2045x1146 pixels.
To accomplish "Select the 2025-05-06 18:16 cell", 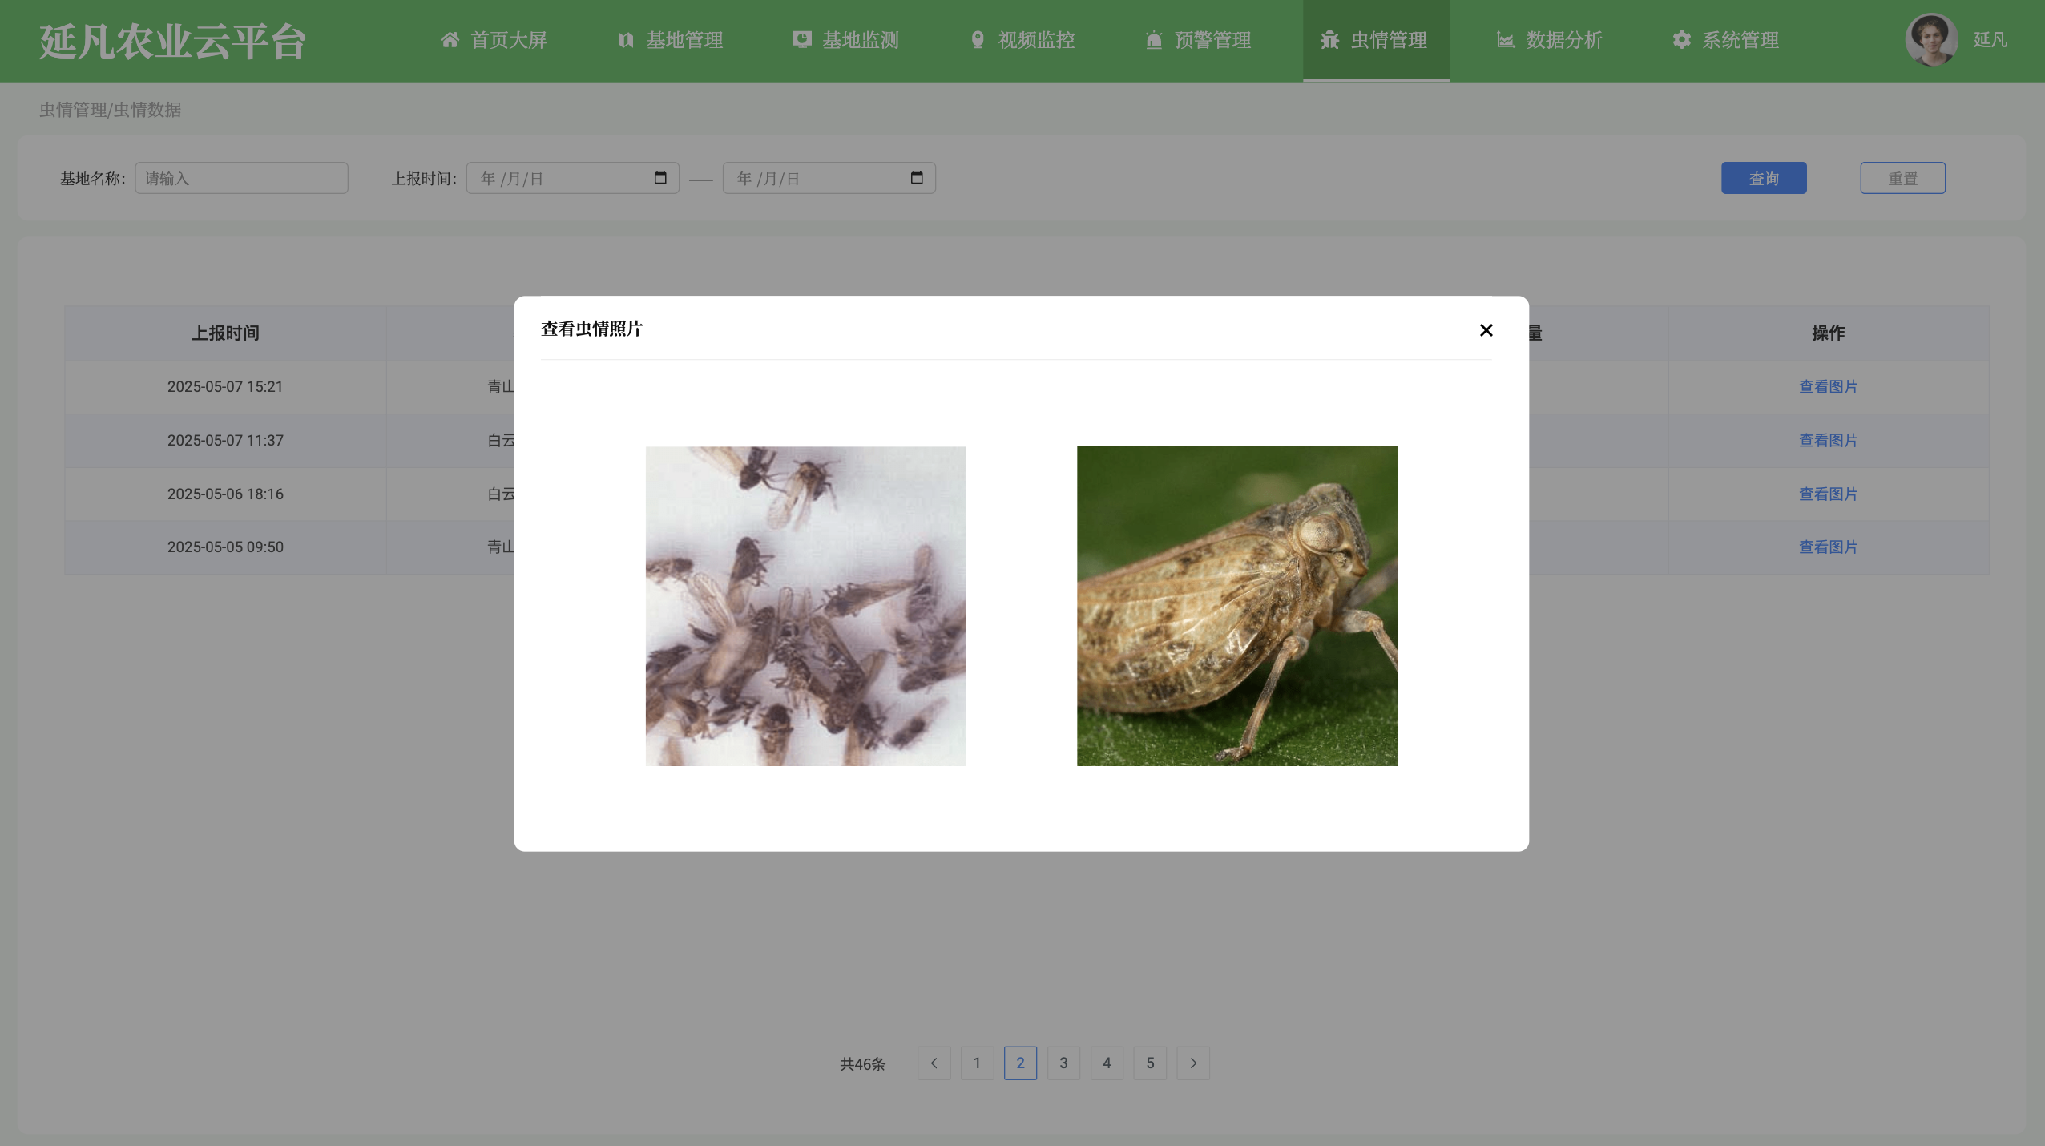I will point(225,494).
